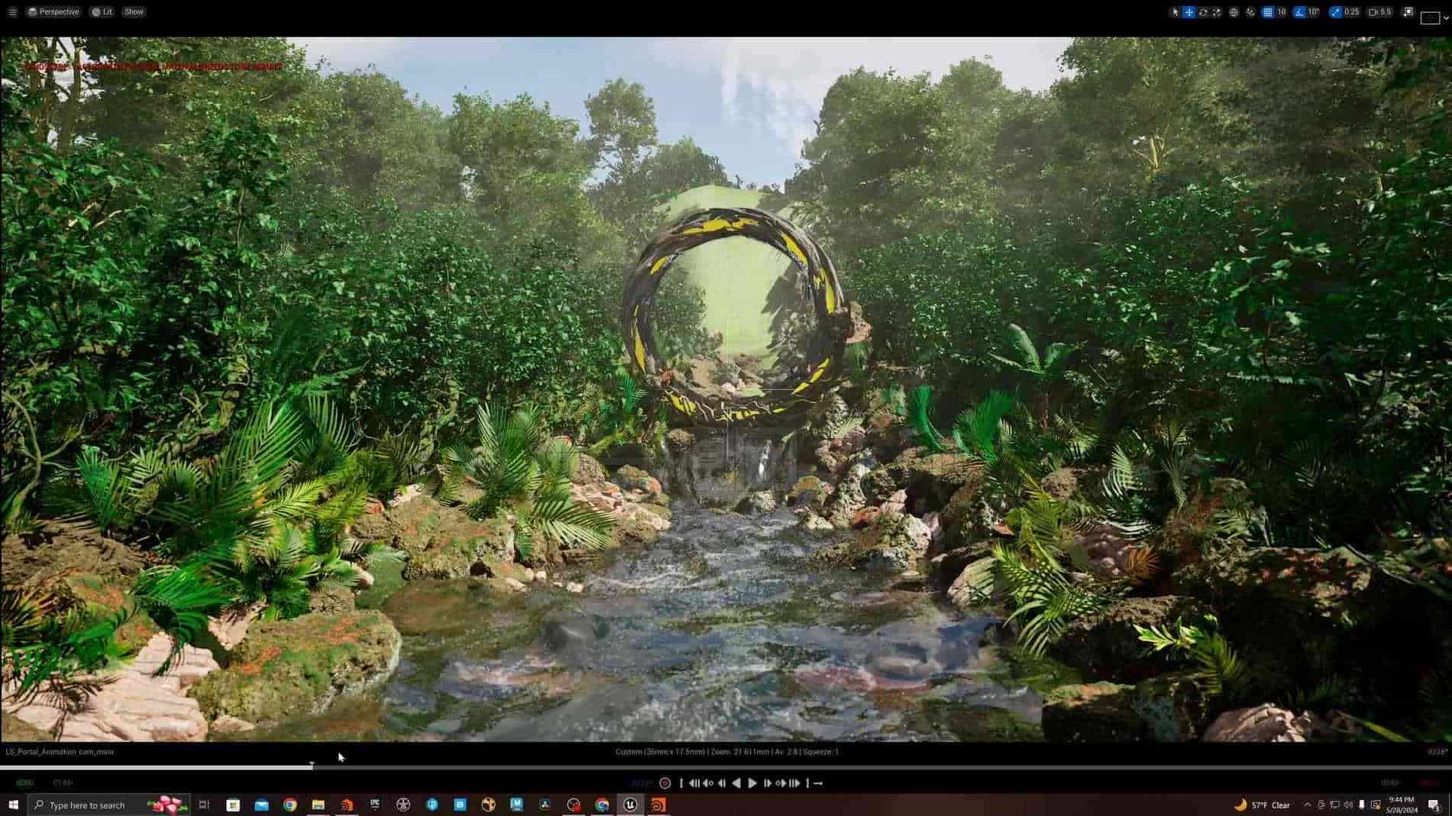Click the timeline scrubber playhead marker

click(312, 765)
